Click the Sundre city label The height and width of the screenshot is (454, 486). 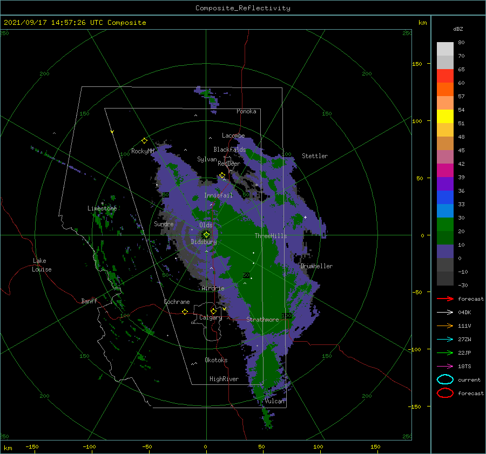[x=164, y=223]
